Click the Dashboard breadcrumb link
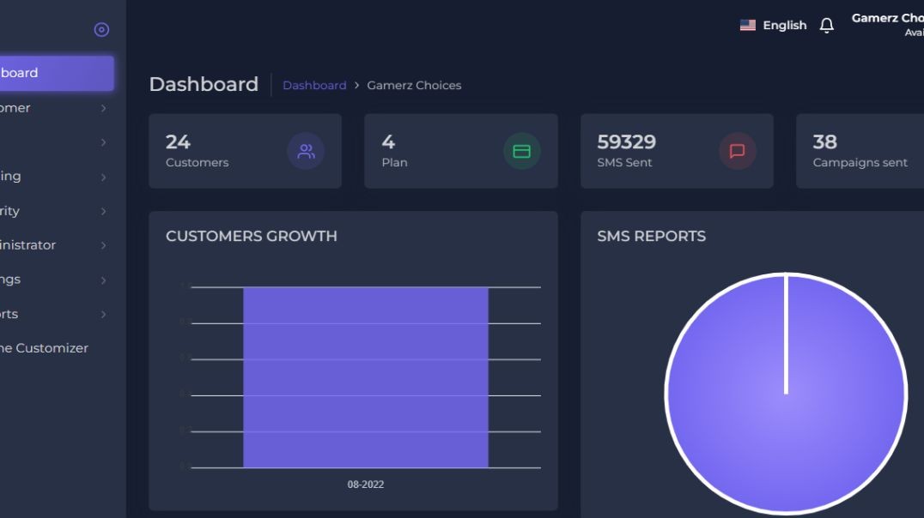The image size is (924, 518). tap(314, 86)
